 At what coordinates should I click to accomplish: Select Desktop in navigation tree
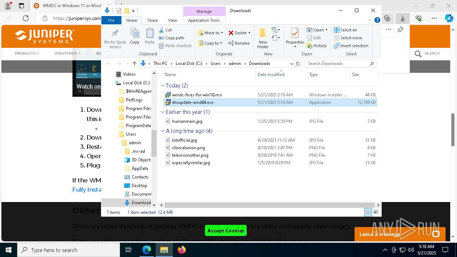point(136,186)
